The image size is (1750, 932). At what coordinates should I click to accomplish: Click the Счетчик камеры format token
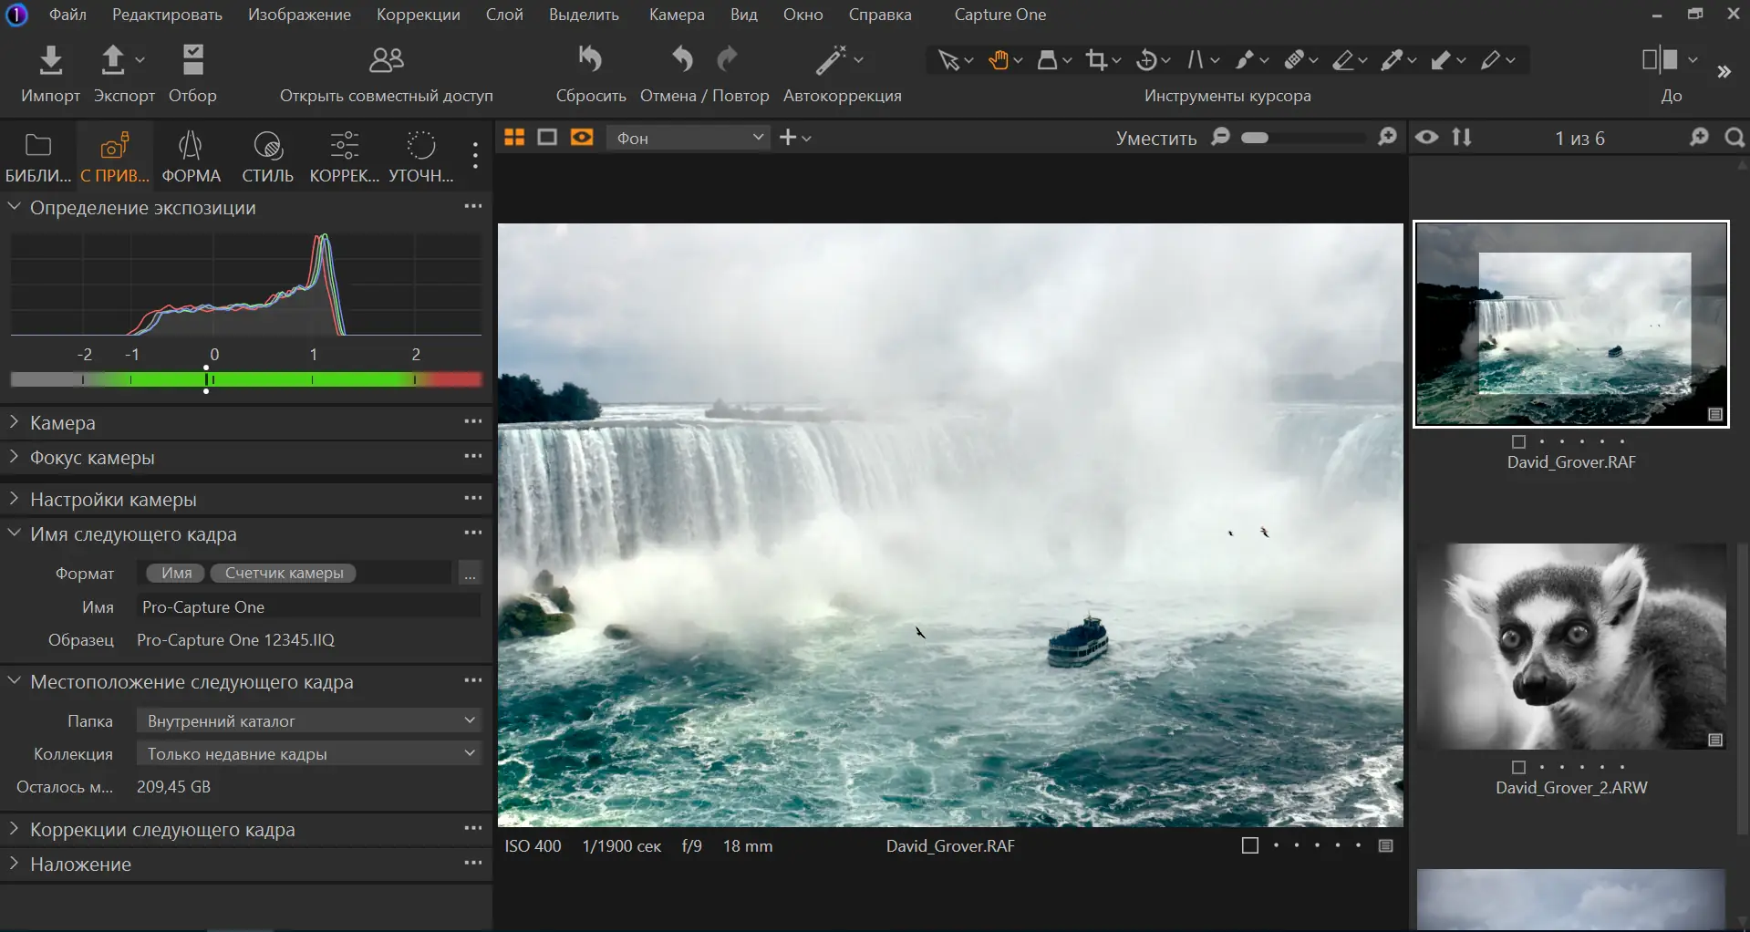click(284, 573)
